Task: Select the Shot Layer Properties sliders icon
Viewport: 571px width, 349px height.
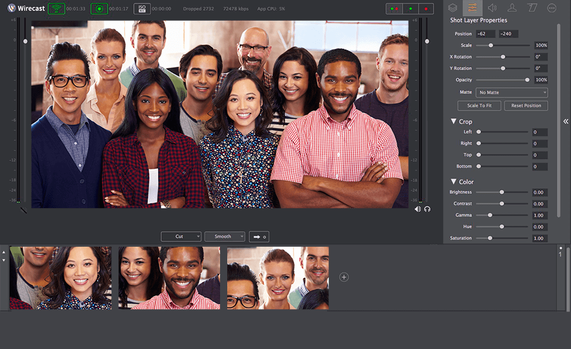Action: pos(472,8)
